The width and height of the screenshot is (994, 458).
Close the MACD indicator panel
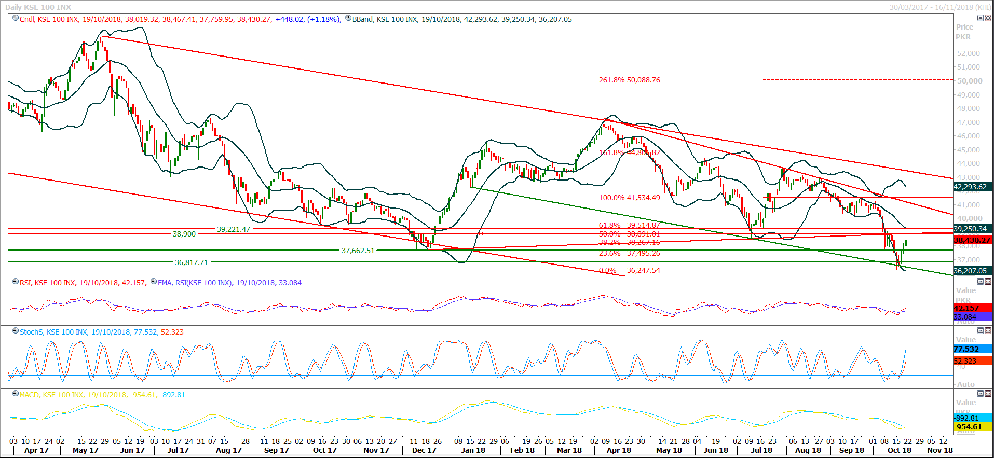(x=988, y=394)
